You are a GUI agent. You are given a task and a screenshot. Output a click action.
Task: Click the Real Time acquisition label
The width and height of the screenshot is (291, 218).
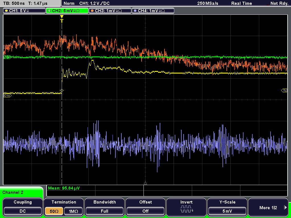pos(242,3)
